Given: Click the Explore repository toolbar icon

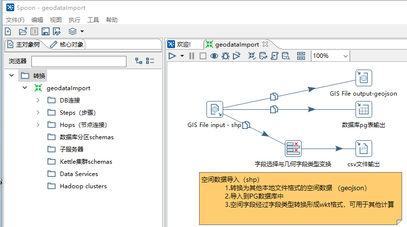Looking at the screenshot, I should click(34, 31).
